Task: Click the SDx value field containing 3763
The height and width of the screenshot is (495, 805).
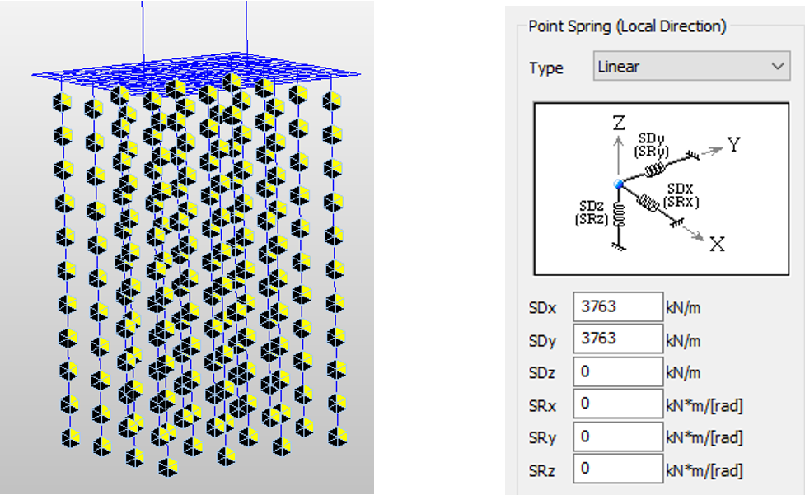Action: pos(618,306)
